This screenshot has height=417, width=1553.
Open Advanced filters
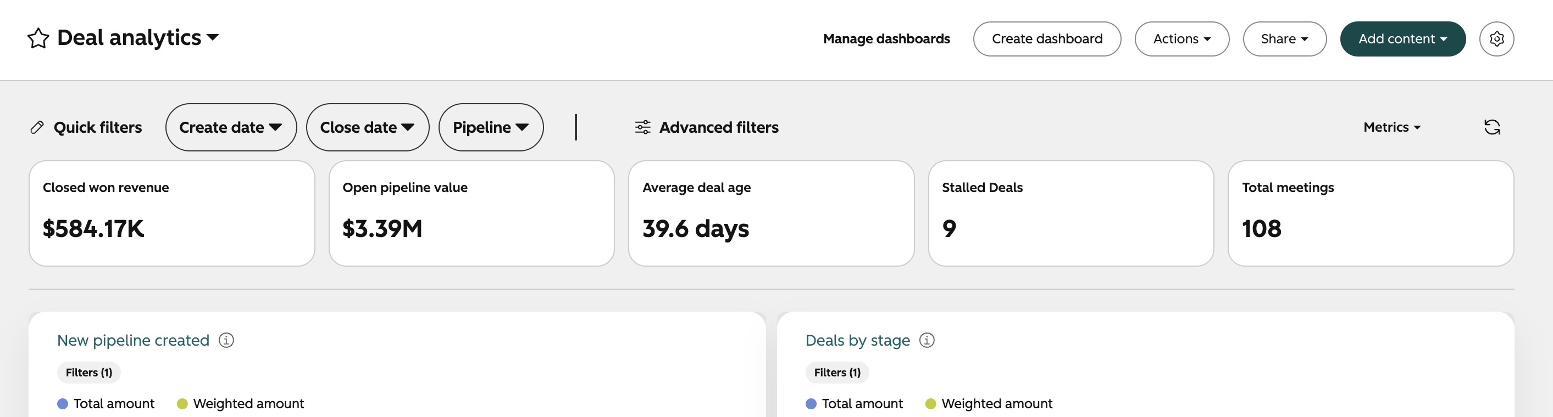pos(719,127)
